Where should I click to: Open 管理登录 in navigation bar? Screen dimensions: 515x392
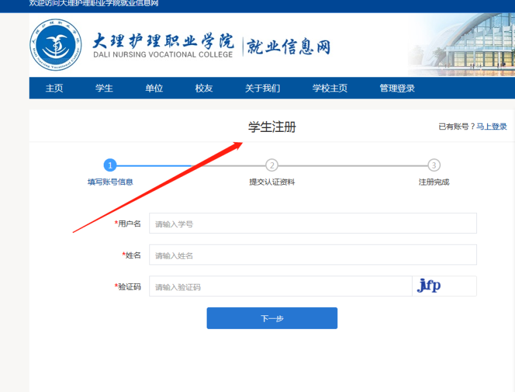click(x=397, y=88)
